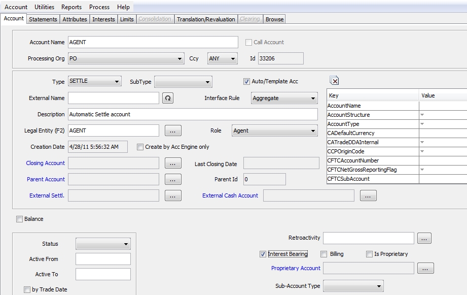Click the Proprietary Account link label

pos(296,268)
